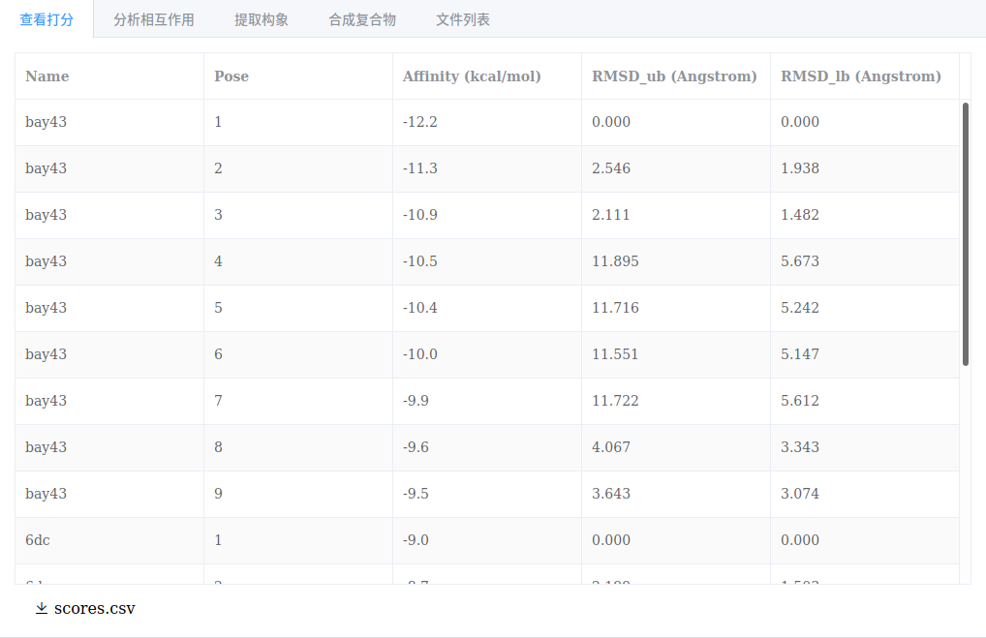Click the bay43 name in pose 9 row

click(46, 494)
